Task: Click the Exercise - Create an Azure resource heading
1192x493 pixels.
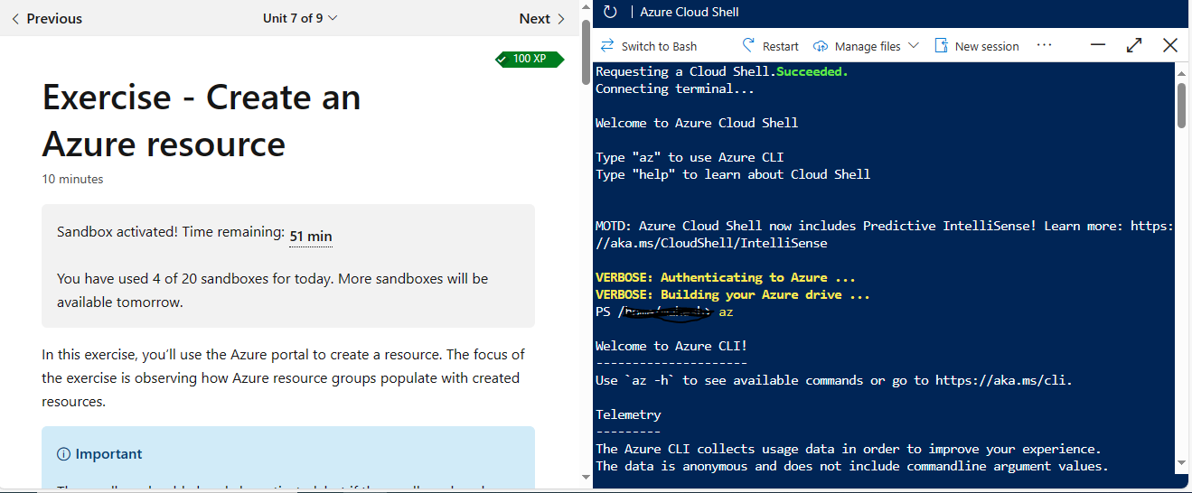Action: [202, 120]
